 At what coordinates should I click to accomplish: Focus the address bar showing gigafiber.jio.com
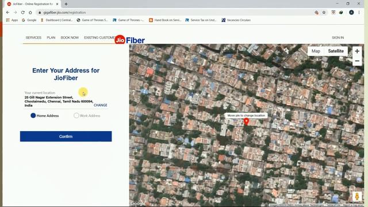tap(176, 13)
